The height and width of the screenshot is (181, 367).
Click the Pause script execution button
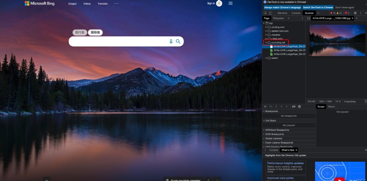click(266, 107)
